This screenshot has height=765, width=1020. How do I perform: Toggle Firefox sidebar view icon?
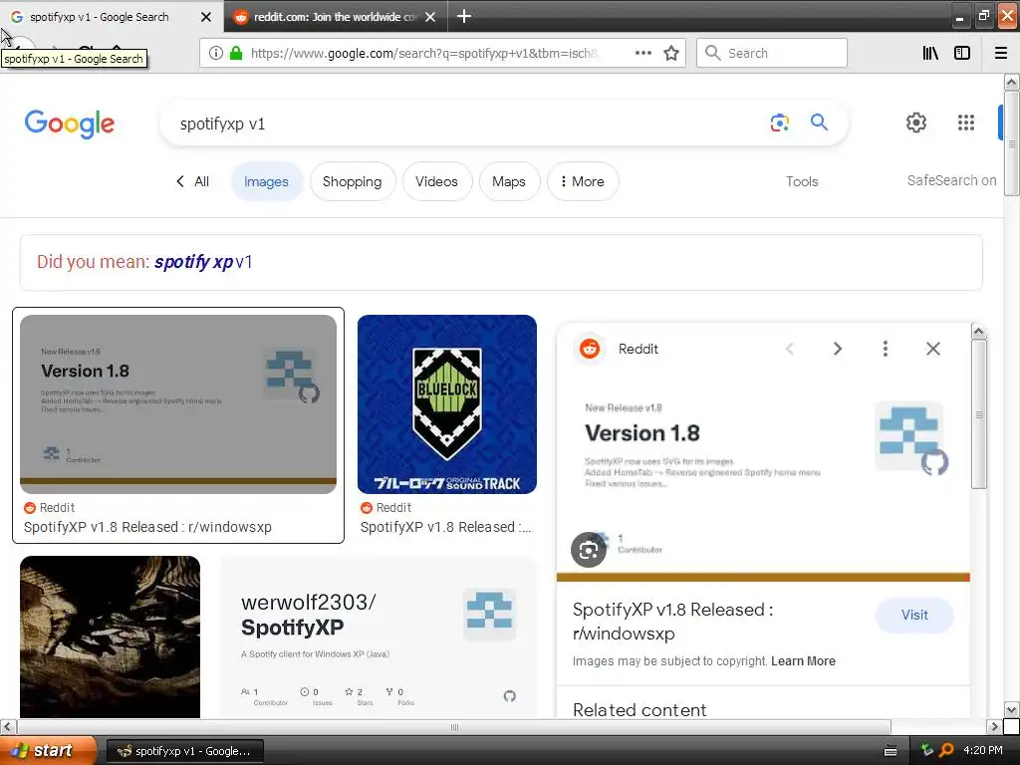click(x=962, y=54)
